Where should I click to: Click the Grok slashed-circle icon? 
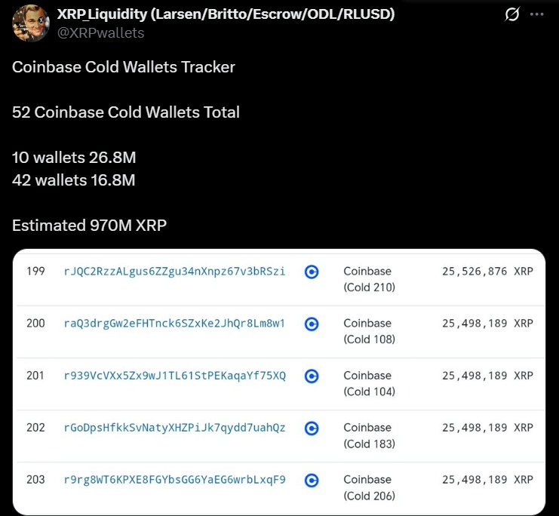512,14
